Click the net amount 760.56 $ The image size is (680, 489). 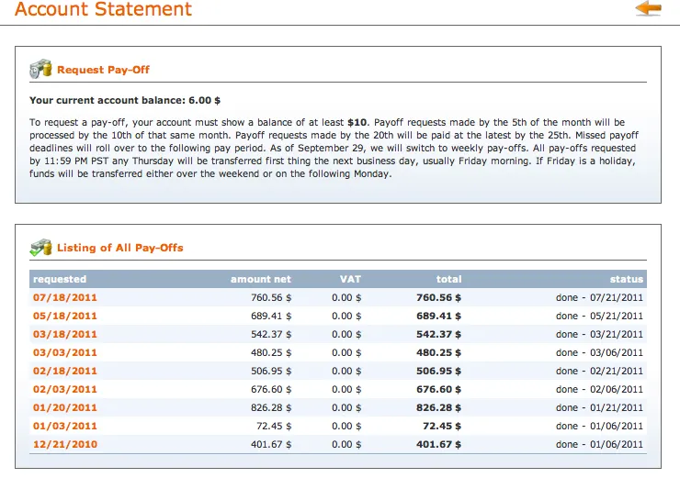pos(271,297)
